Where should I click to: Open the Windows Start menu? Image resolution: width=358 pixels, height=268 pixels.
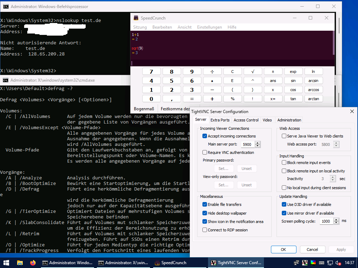click(x=6, y=263)
